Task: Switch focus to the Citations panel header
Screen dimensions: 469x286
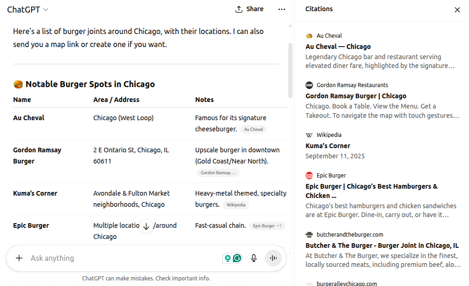Action: point(319,9)
